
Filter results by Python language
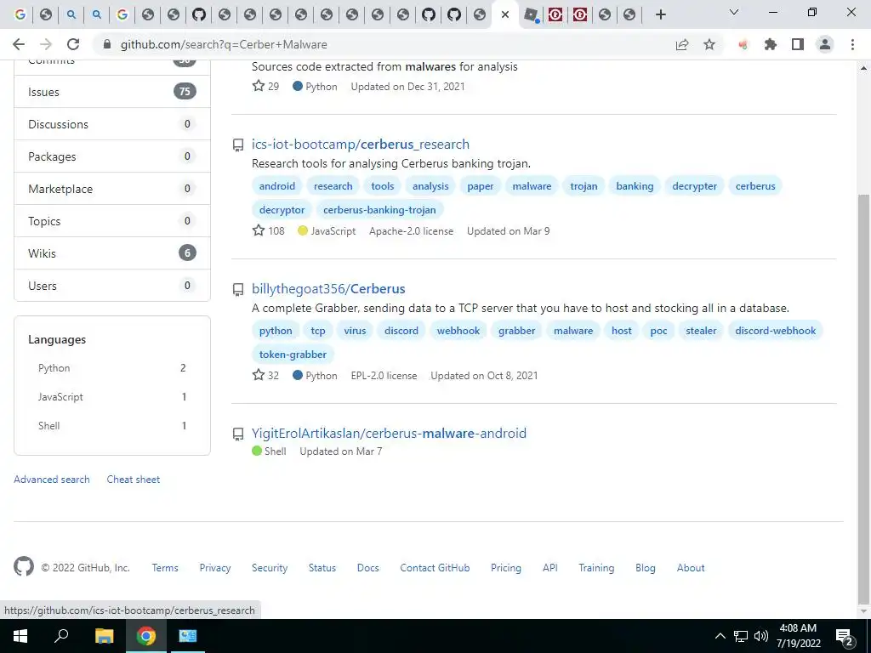pyautogui.click(x=112, y=368)
